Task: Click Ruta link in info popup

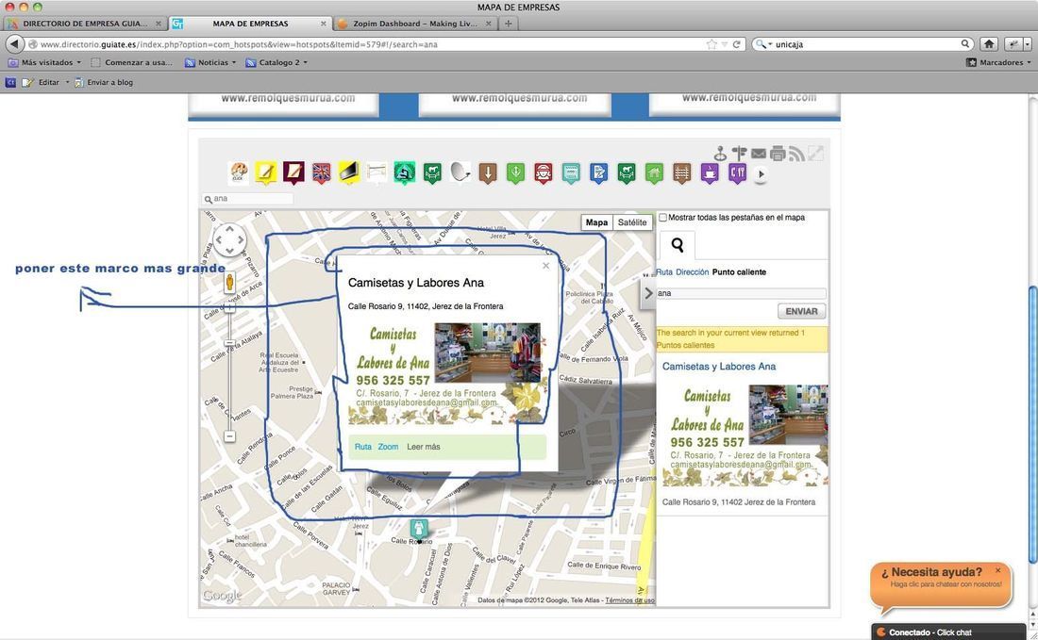Action: pyautogui.click(x=362, y=447)
